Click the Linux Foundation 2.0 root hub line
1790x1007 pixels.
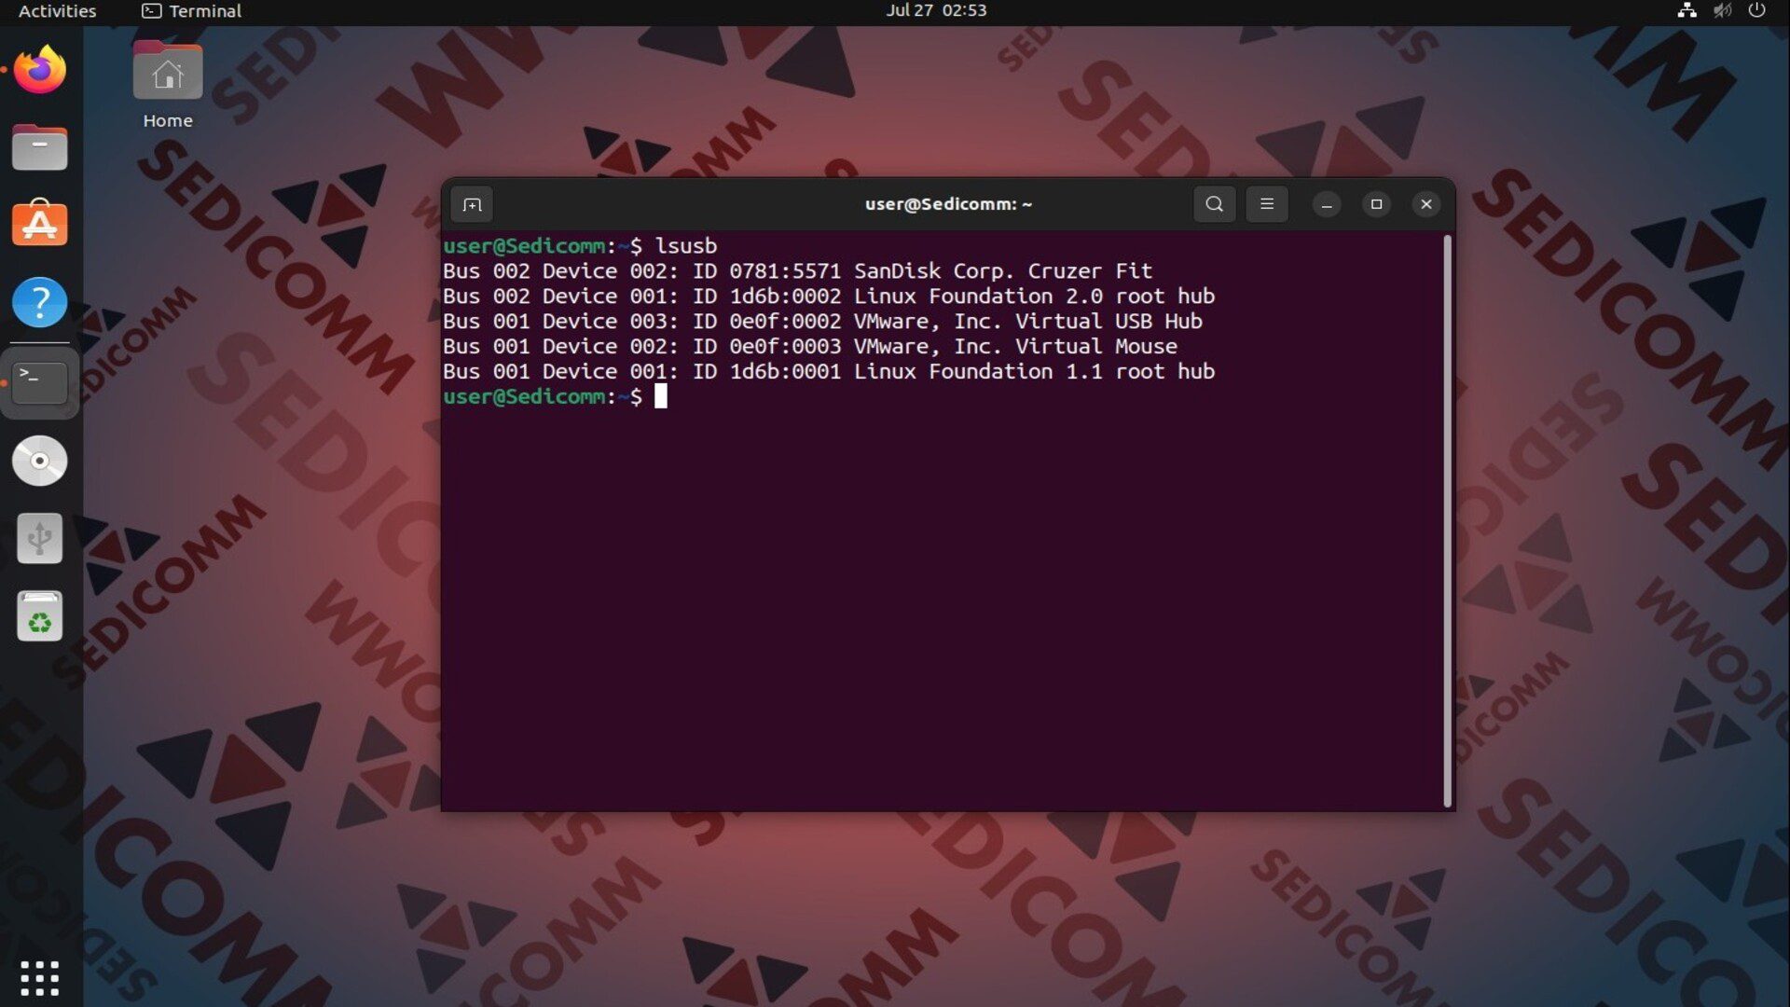tap(829, 296)
